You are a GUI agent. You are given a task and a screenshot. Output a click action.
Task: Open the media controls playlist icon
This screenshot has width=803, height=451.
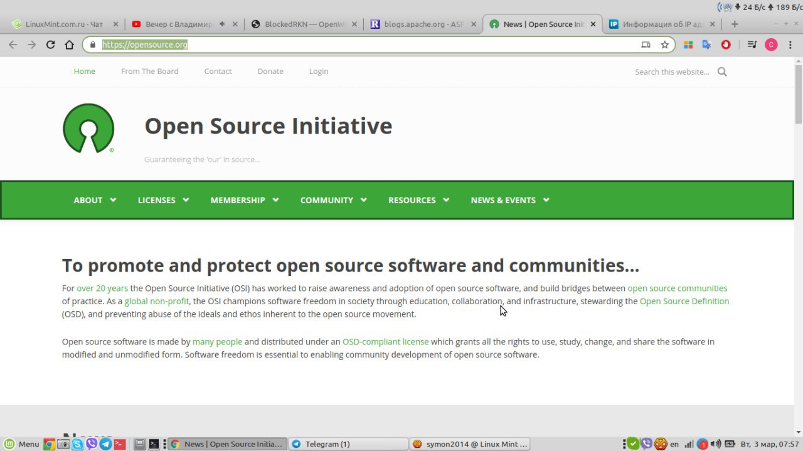click(x=752, y=45)
